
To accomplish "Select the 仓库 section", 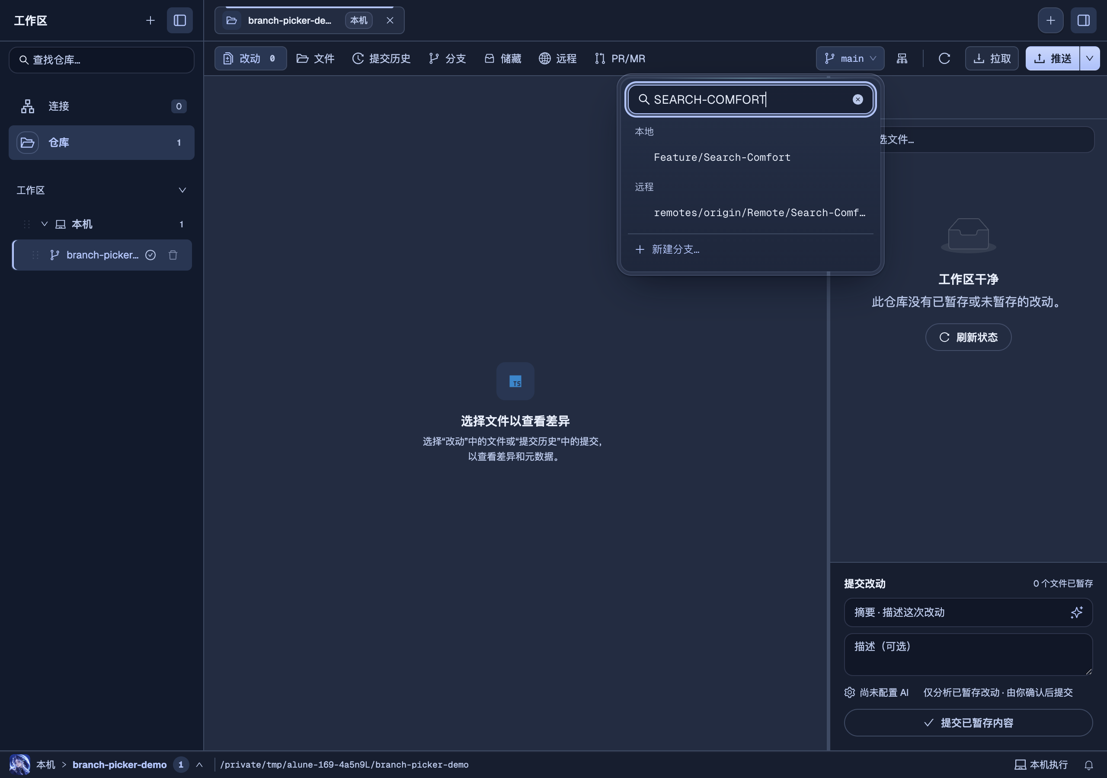I will tap(101, 143).
